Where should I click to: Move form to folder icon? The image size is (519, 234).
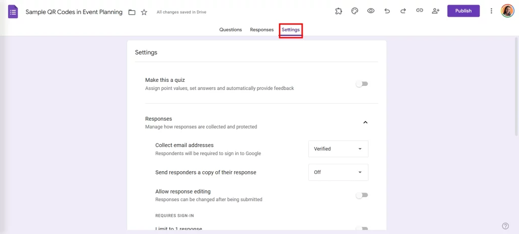point(132,12)
